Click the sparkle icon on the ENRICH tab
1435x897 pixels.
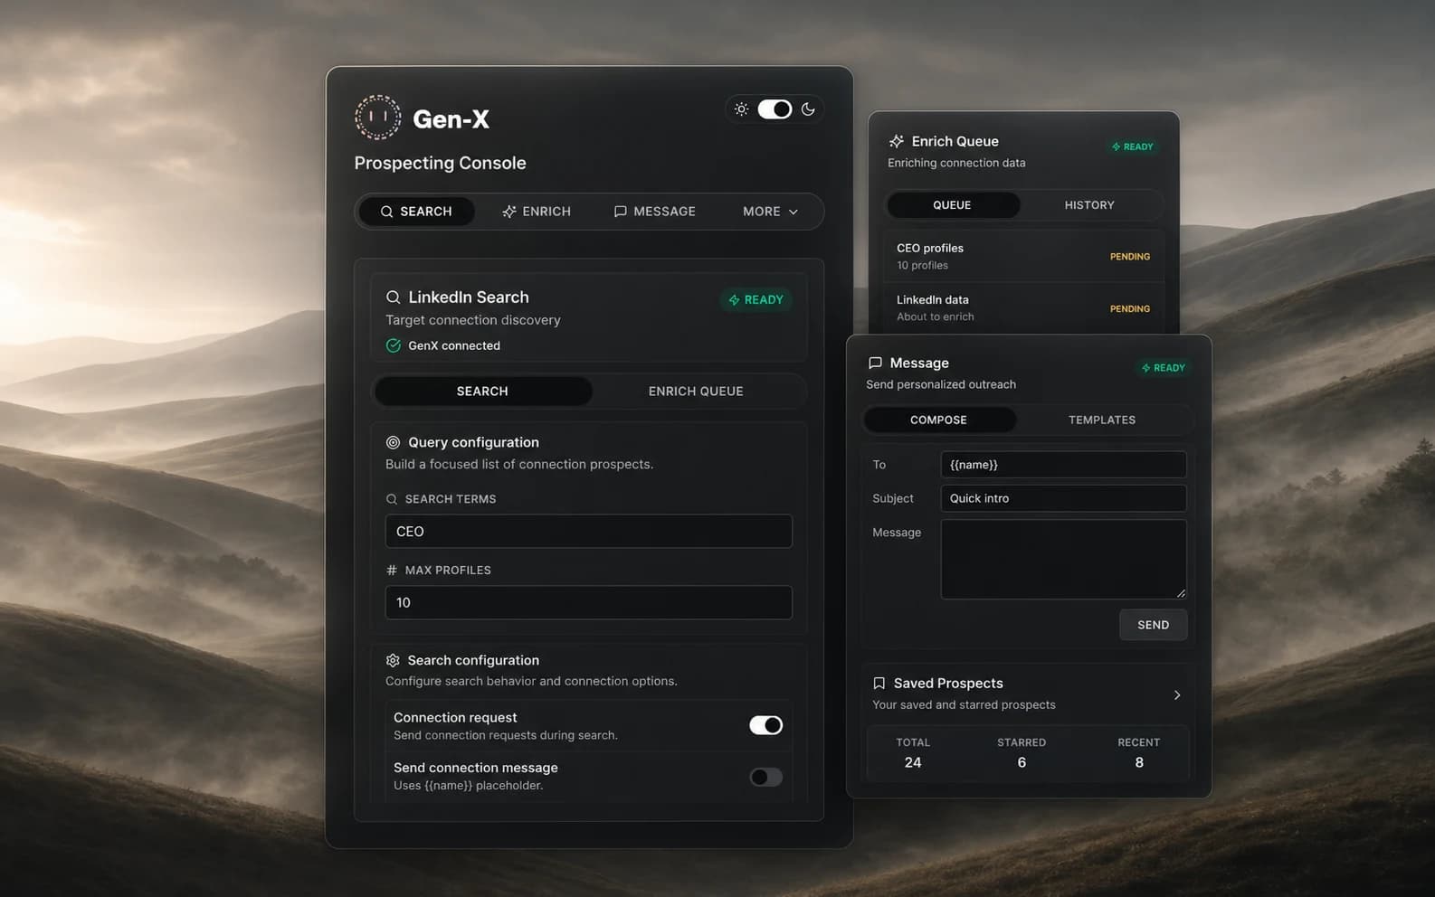click(x=509, y=212)
